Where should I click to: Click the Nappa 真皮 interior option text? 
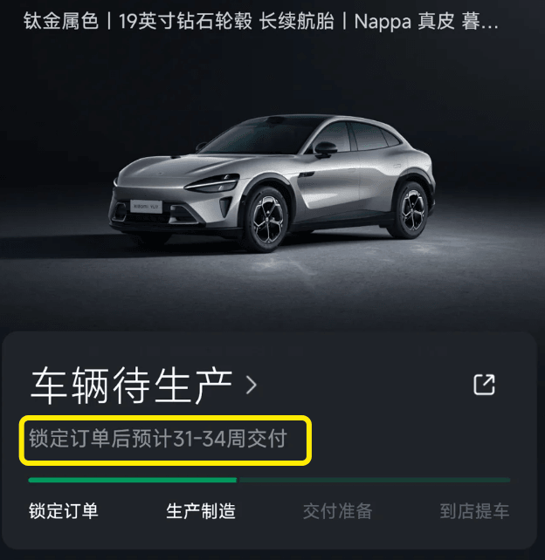(x=404, y=22)
